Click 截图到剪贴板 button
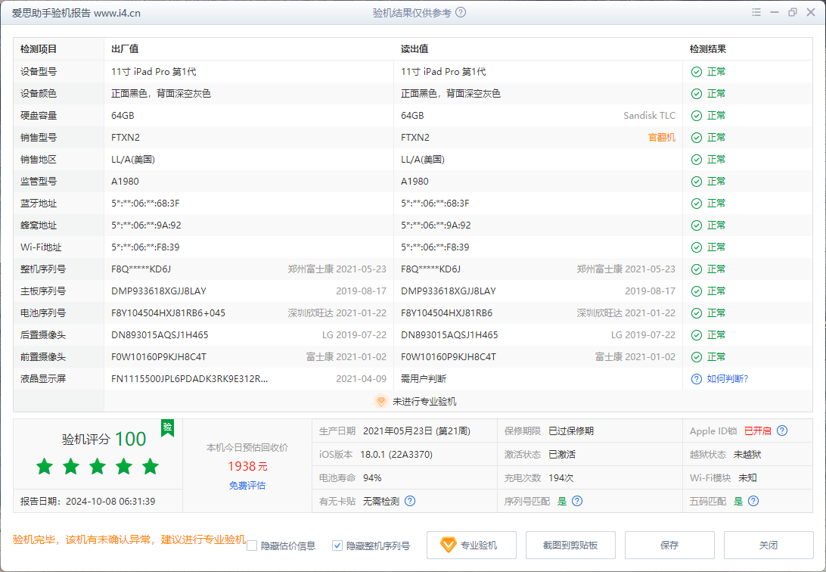826x572 pixels. pyautogui.click(x=570, y=545)
